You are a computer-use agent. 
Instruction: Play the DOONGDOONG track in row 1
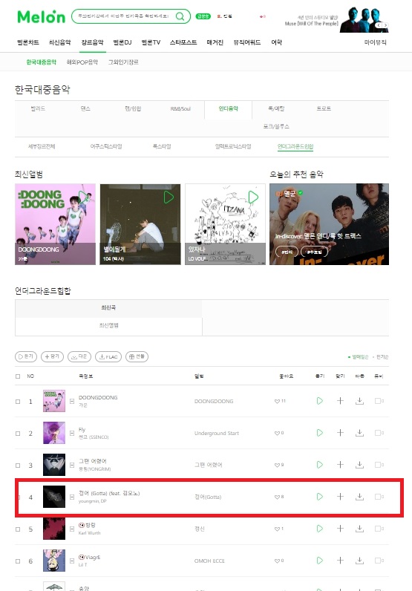320,401
